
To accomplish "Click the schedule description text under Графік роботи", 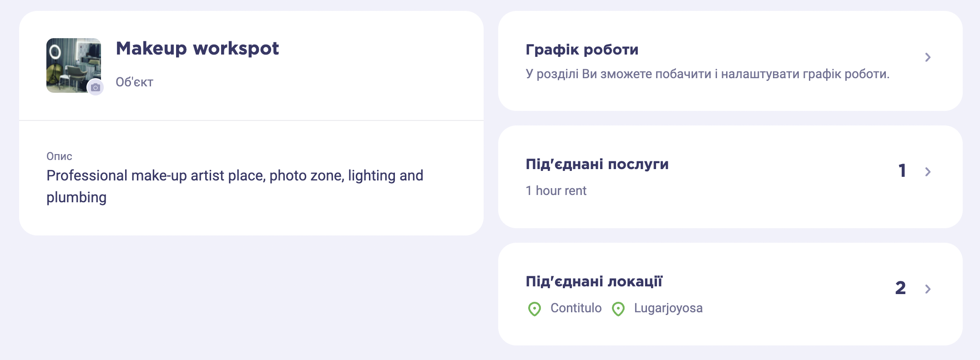I will pos(707,74).
